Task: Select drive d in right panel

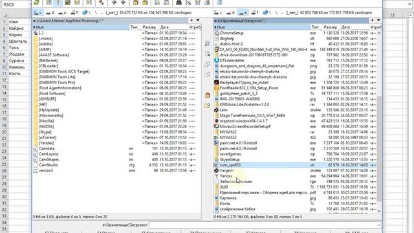Action: click(230, 12)
